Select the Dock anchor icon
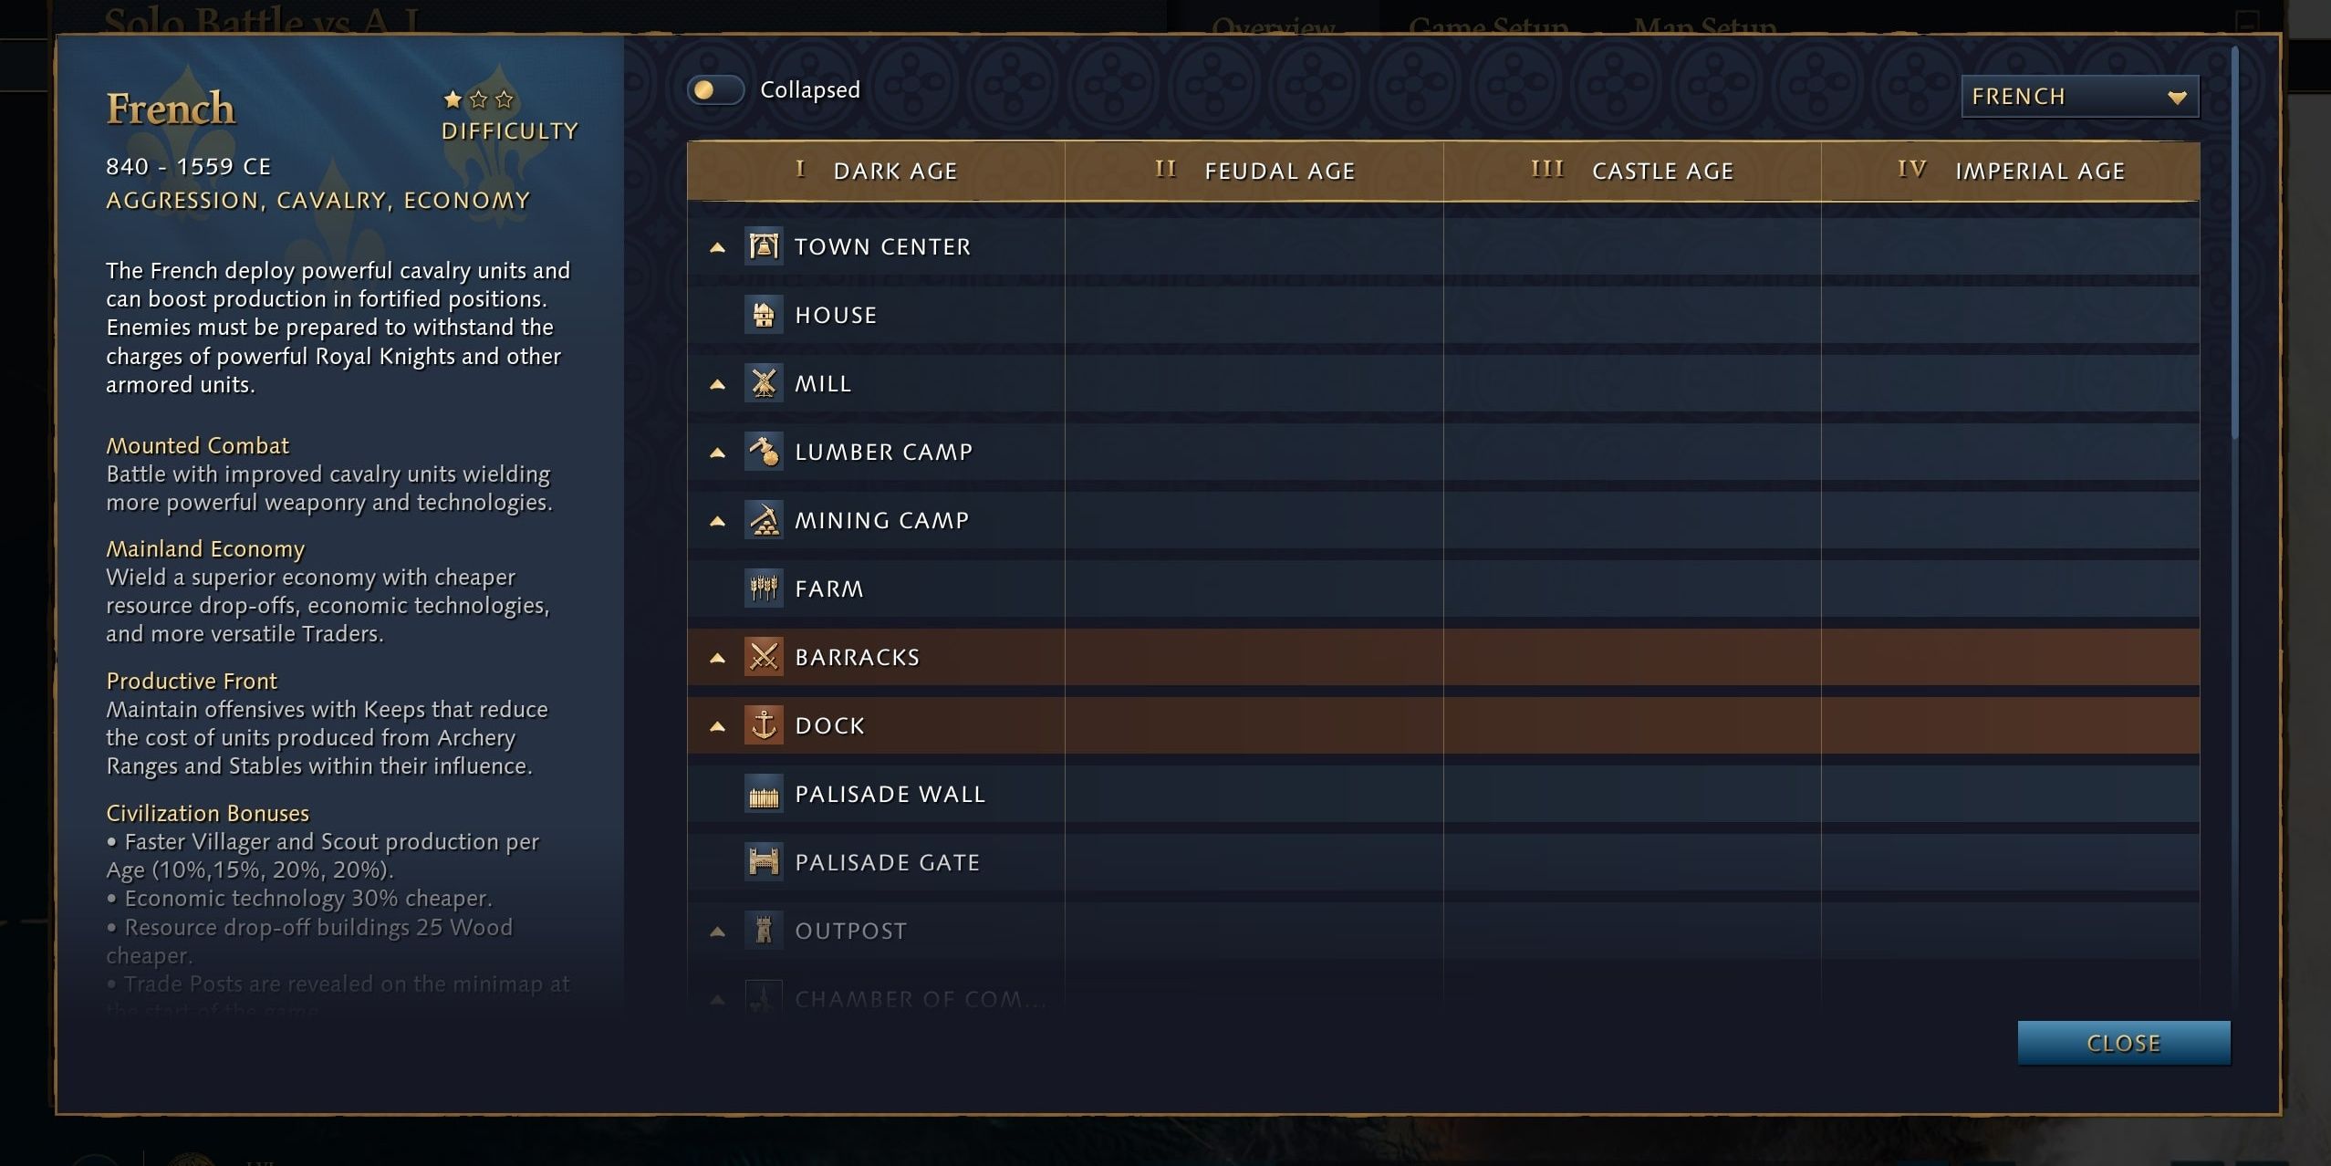 click(764, 725)
